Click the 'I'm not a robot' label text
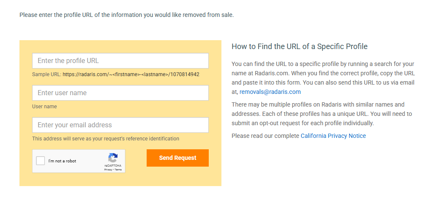434x203 pixels. [x=62, y=161]
